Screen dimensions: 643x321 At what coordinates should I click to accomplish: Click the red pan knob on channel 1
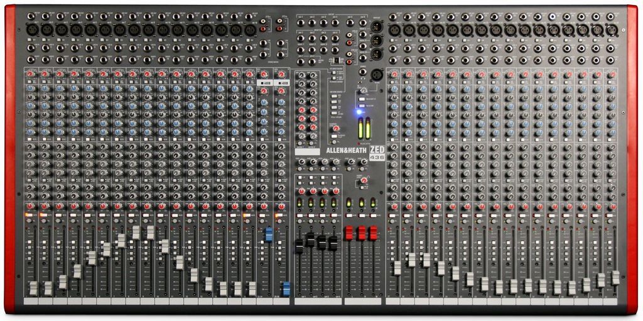pyautogui.click(x=30, y=206)
